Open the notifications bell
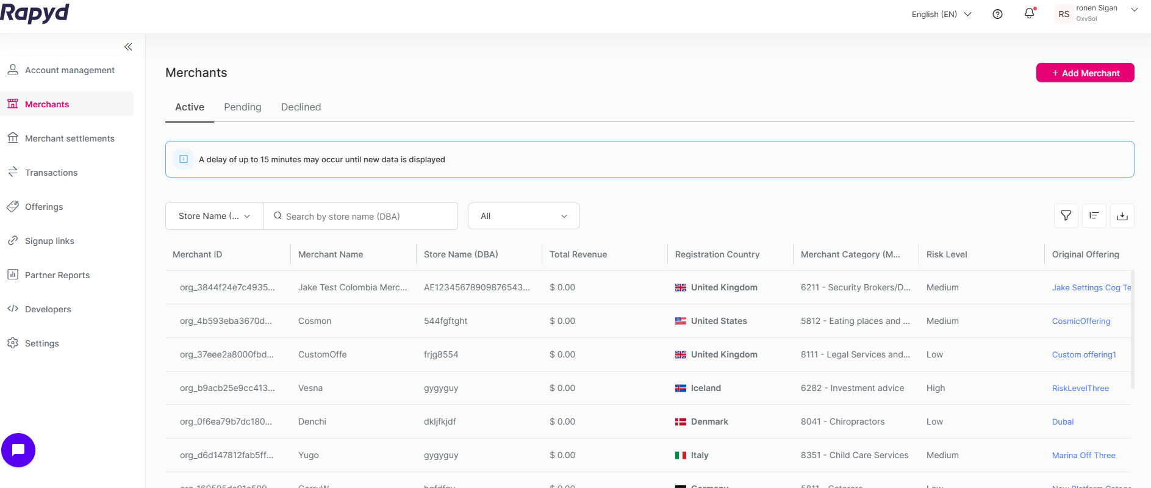The width and height of the screenshot is (1151, 488). click(1030, 13)
